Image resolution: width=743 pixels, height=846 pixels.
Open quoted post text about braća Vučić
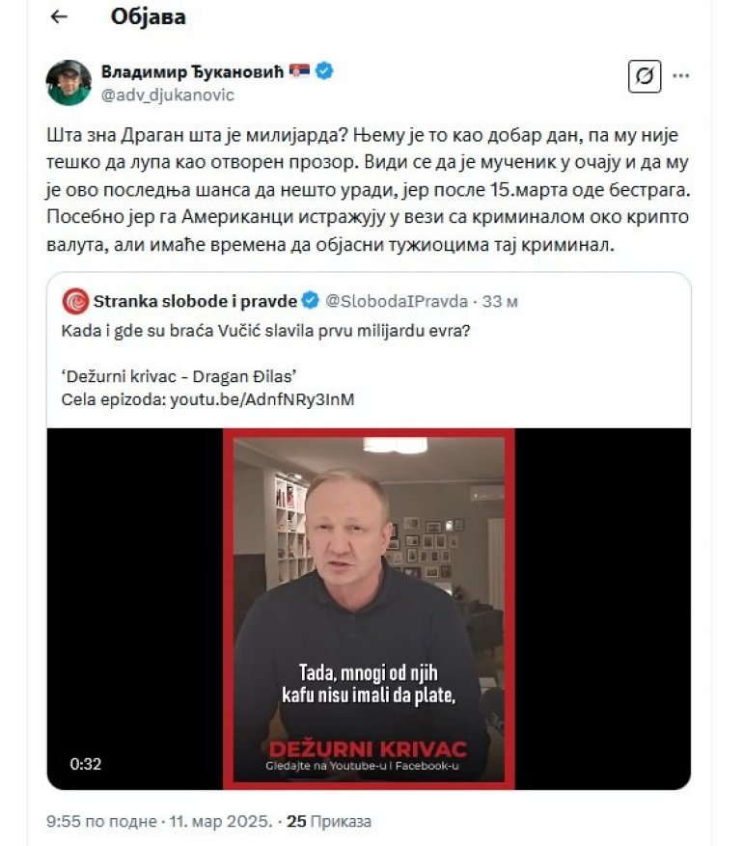pos(265,330)
